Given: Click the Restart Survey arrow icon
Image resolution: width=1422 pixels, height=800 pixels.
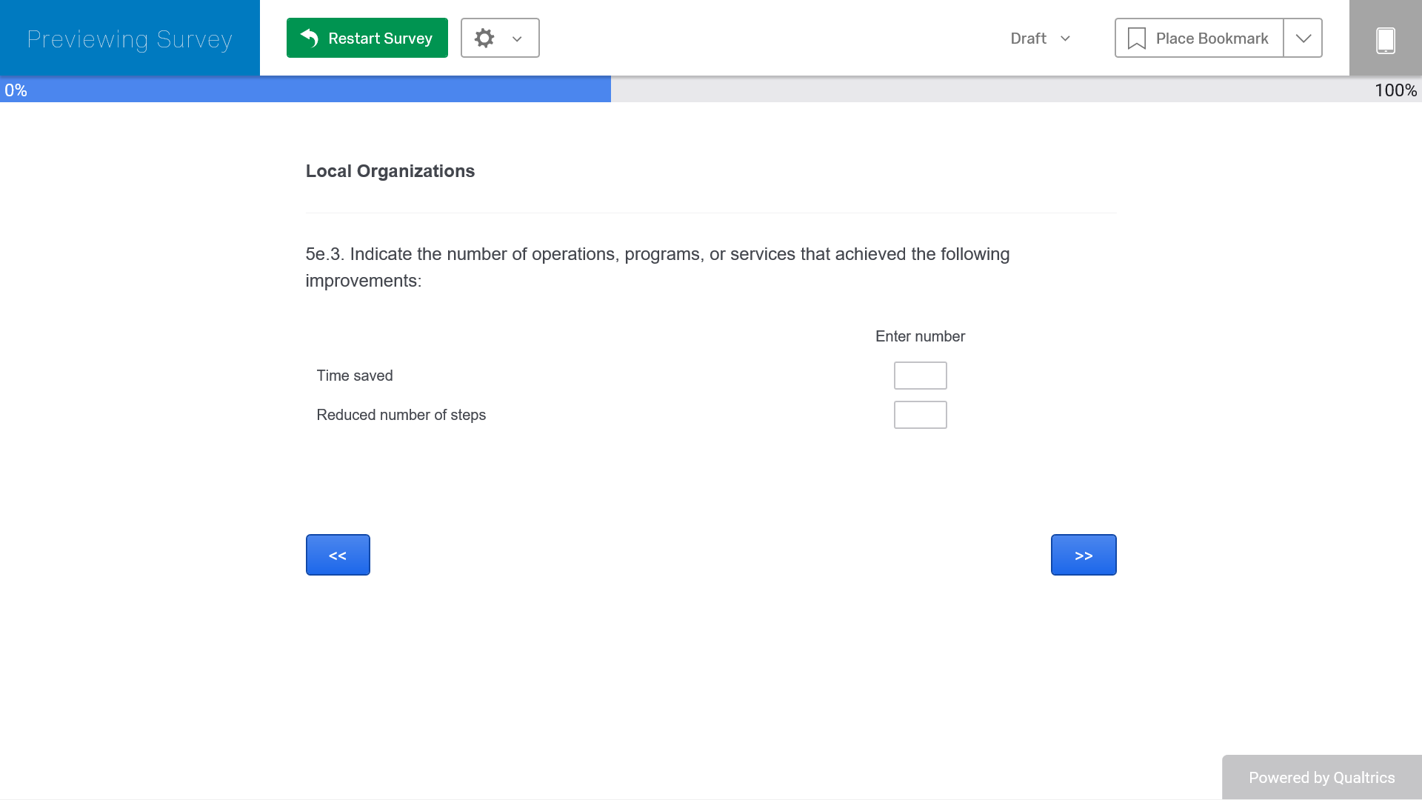Looking at the screenshot, I should [310, 38].
